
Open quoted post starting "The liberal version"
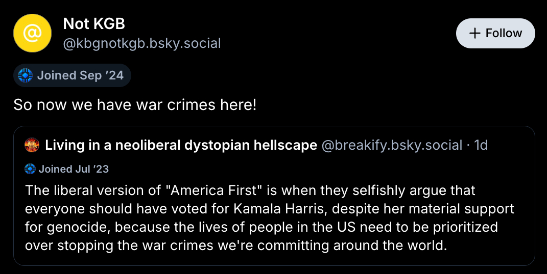tap(274, 218)
